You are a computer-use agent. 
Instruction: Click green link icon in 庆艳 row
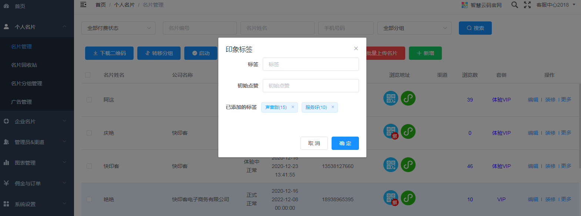pyautogui.click(x=408, y=131)
